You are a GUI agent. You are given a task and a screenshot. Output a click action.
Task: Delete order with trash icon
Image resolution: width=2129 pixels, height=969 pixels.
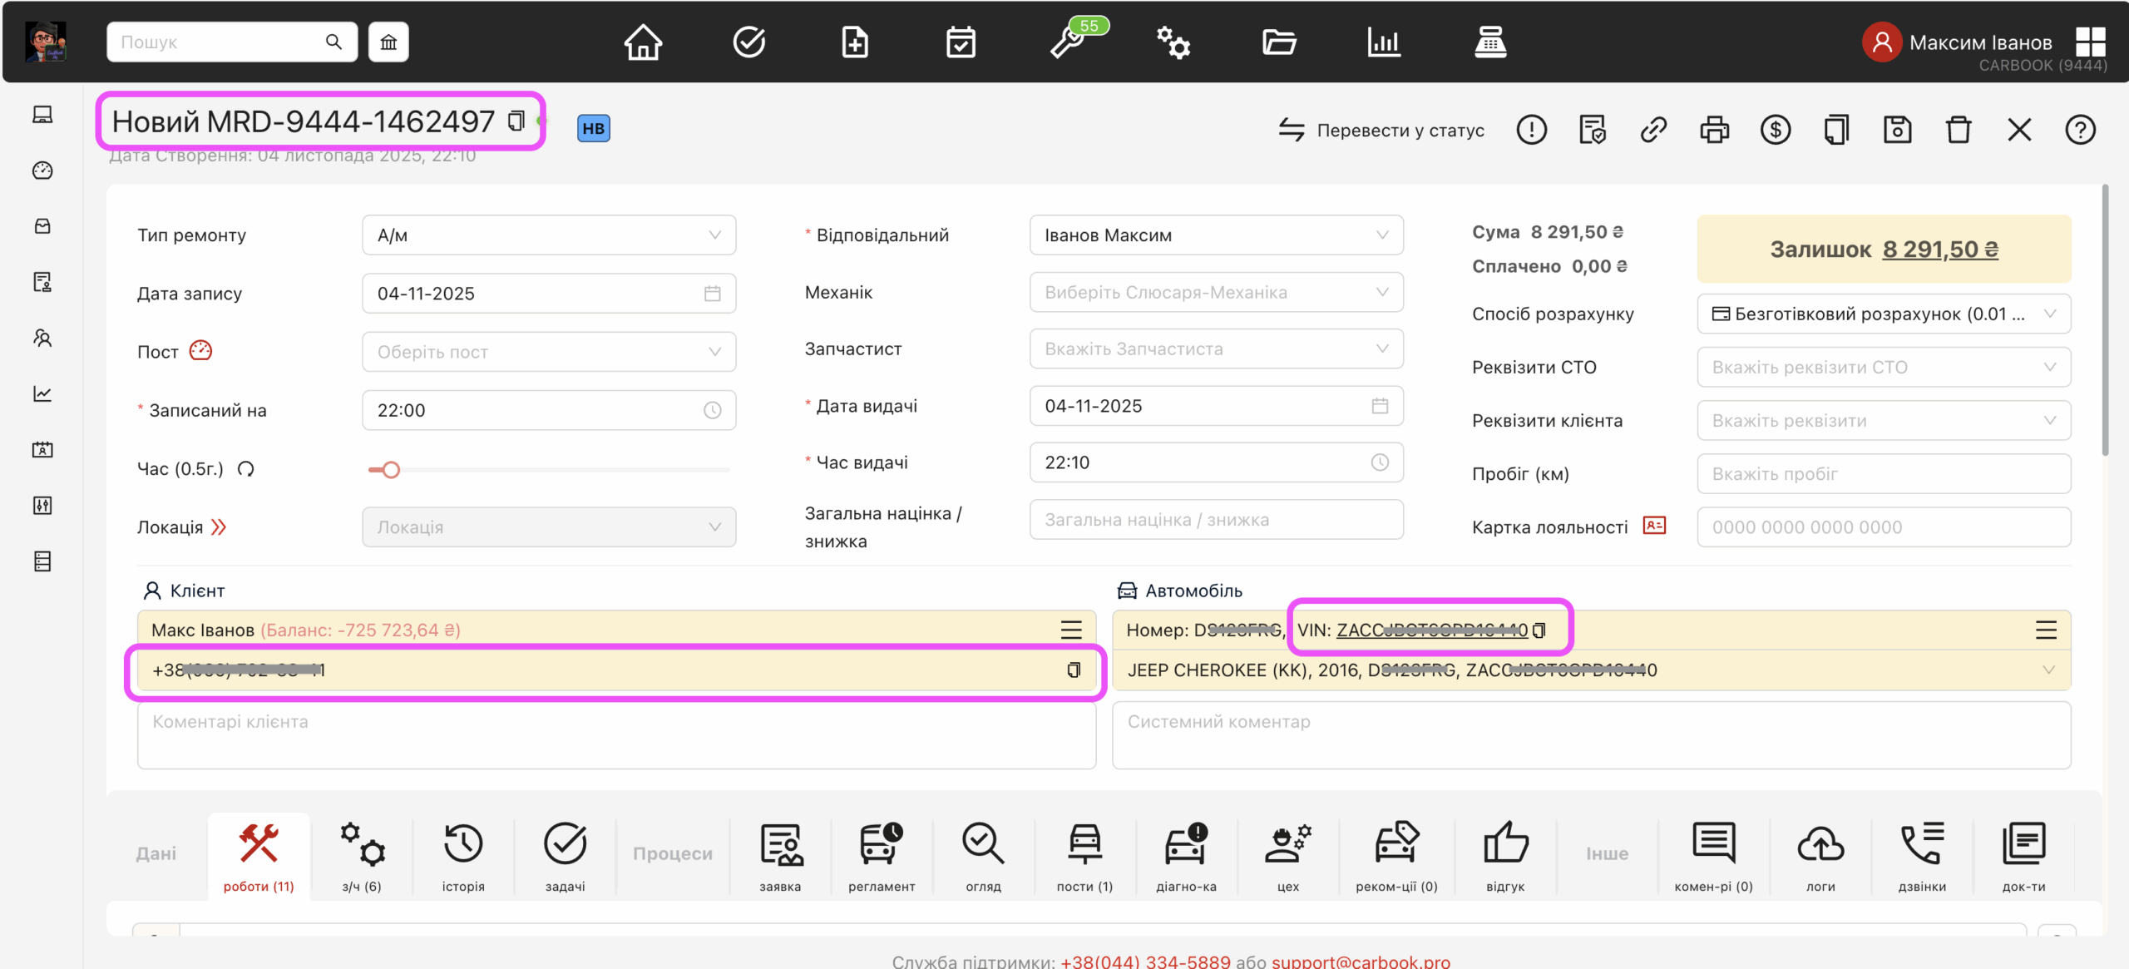point(1958,130)
